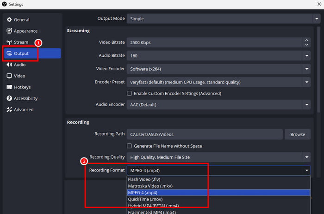Enable Custom Encoder Settings checkbox
Image resolution: width=324 pixels, height=214 pixels.
(x=130, y=94)
